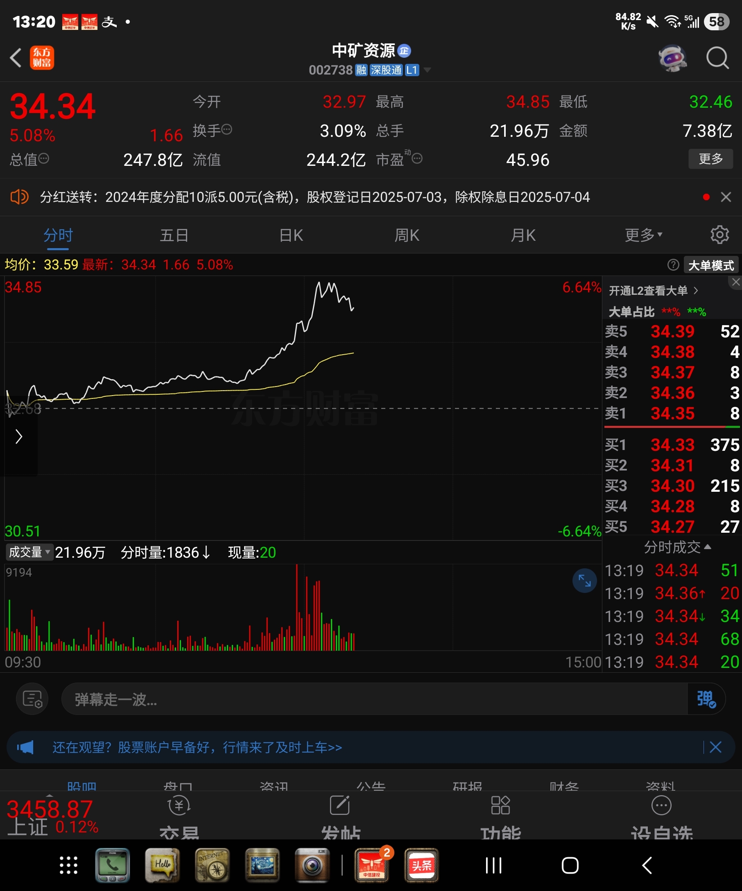Tap the danmaku list settings icon
Image resolution: width=742 pixels, height=891 pixels.
(32, 699)
